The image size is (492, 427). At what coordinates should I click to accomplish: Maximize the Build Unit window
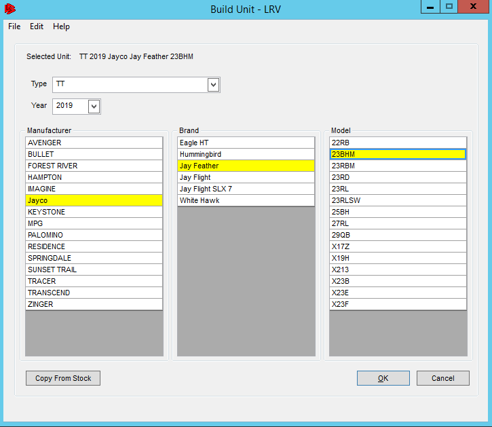pyautogui.click(x=449, y=7)
